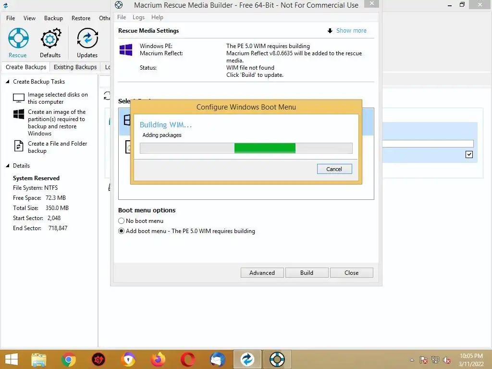Click the Advanced button

tap(262, 273)
